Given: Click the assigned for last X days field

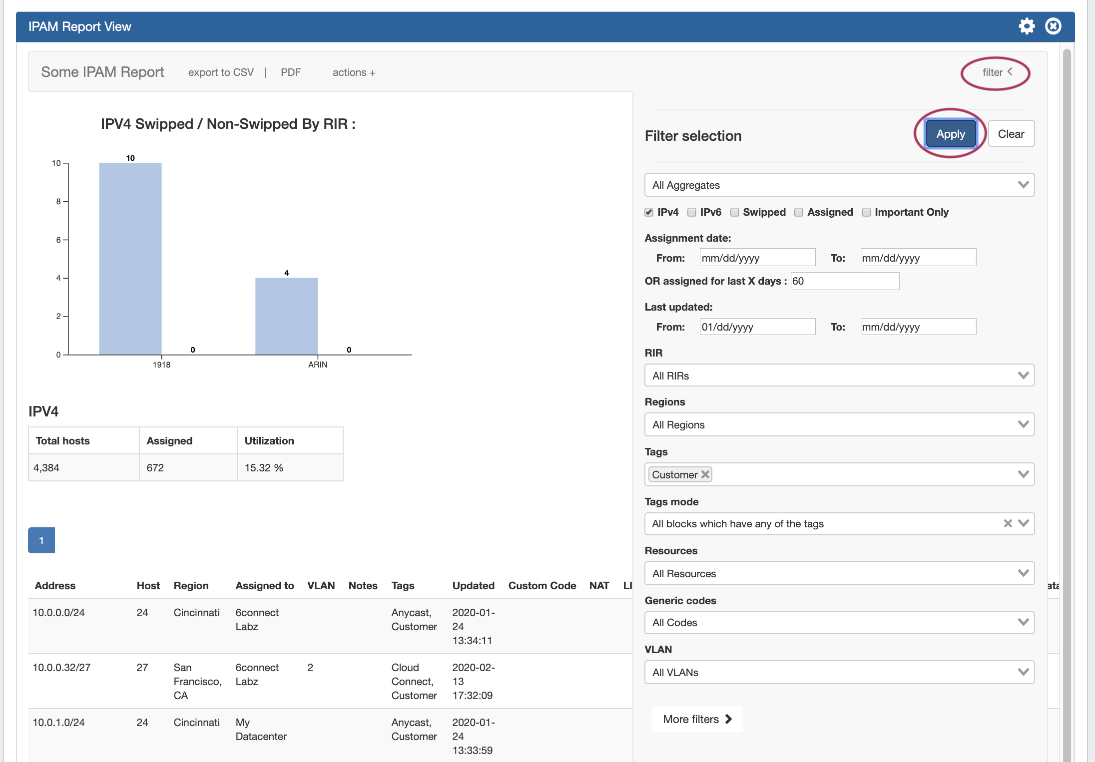Looking at the screenshot, I should (844, 281).
